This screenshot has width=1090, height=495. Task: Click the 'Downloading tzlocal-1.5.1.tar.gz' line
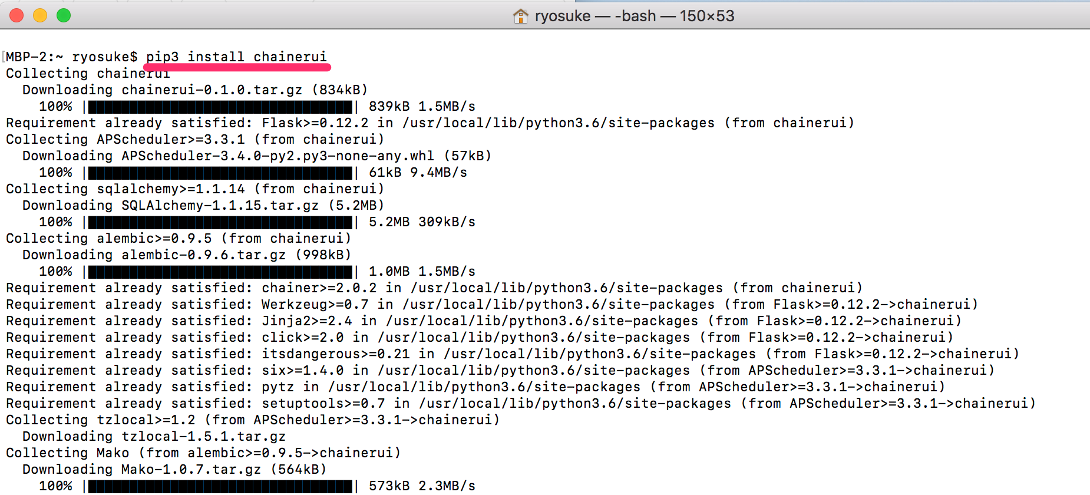154,436
